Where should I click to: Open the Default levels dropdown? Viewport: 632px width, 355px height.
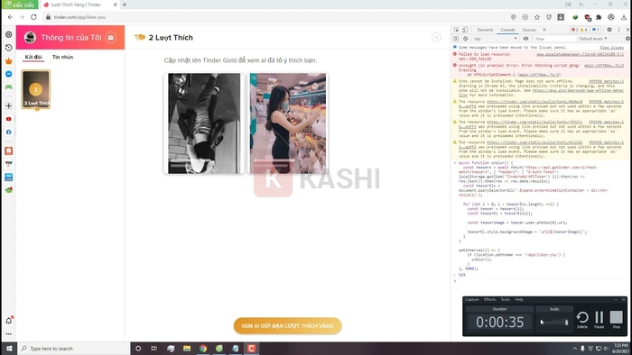(x=593, y=39)
